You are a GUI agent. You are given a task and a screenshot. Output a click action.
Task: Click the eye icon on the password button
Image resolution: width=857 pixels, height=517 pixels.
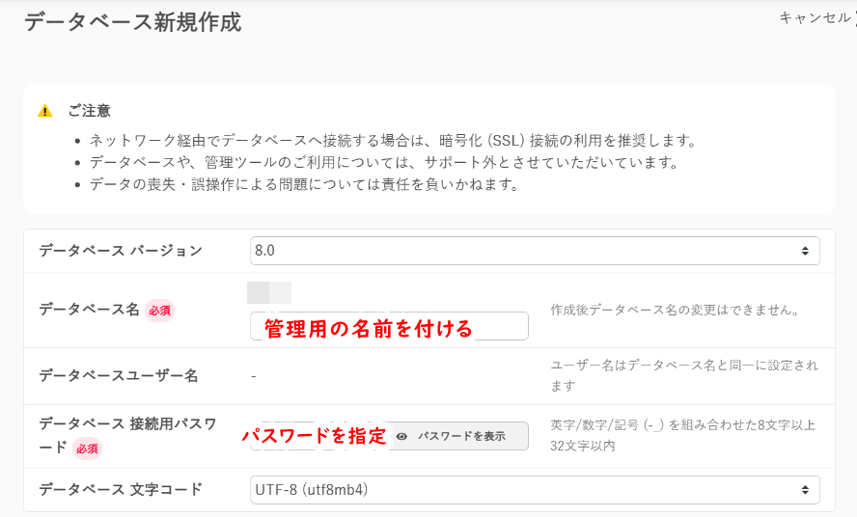point(401,436)
